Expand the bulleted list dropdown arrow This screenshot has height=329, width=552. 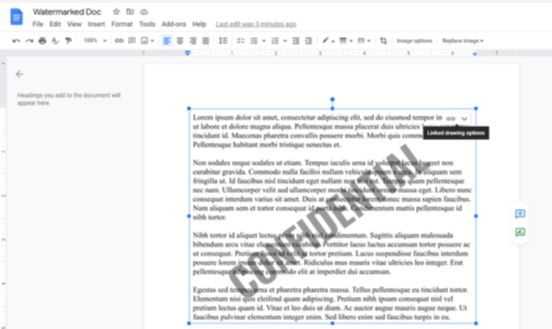pyautogui.click(x=263, y=40)
